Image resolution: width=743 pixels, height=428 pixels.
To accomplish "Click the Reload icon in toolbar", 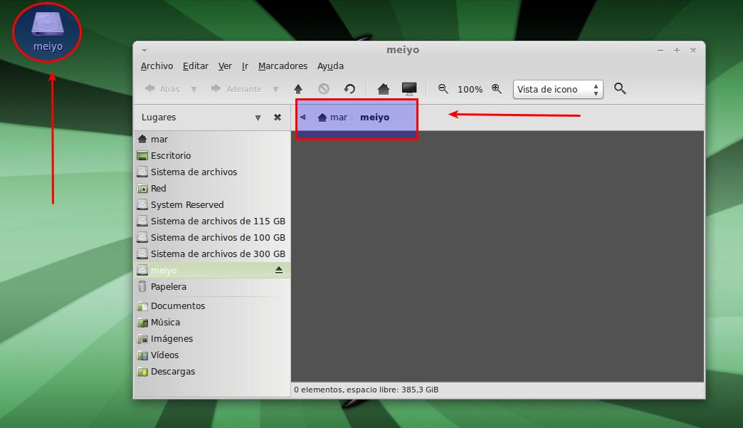I will (349, 89).
